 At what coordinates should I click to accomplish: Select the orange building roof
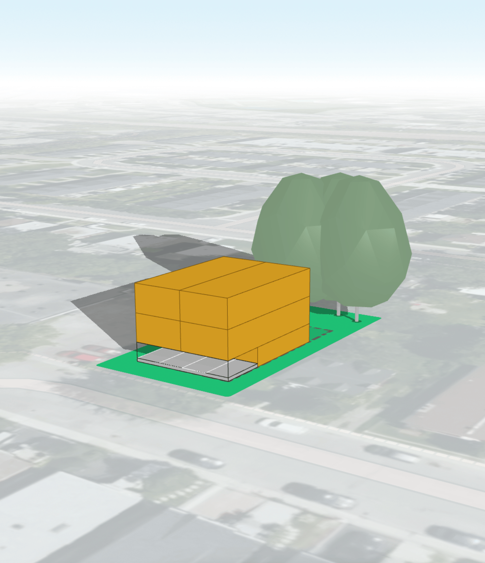(223, 277)
